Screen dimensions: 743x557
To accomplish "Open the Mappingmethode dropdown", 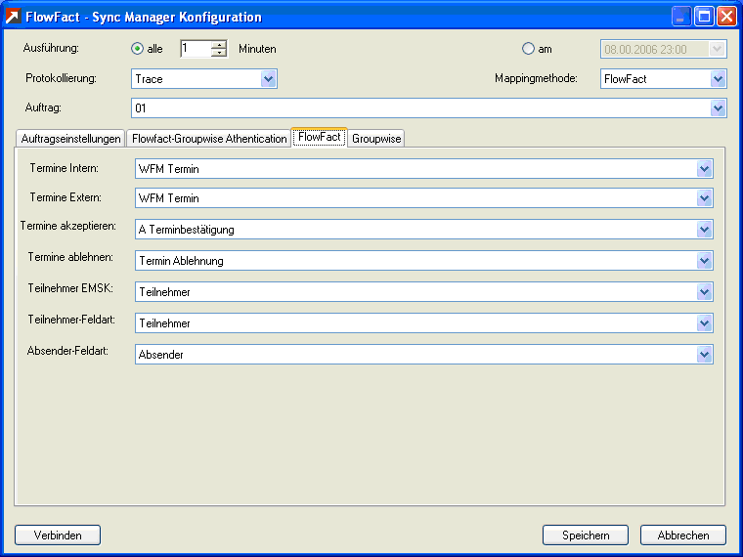I will point(719,78).
